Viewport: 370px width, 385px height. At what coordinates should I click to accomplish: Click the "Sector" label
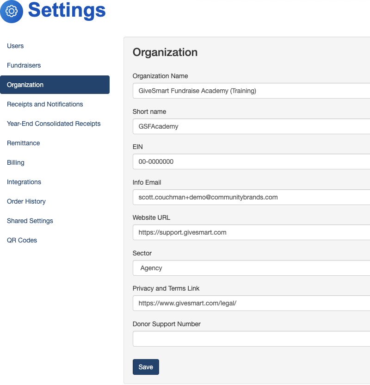pos(142,253)
